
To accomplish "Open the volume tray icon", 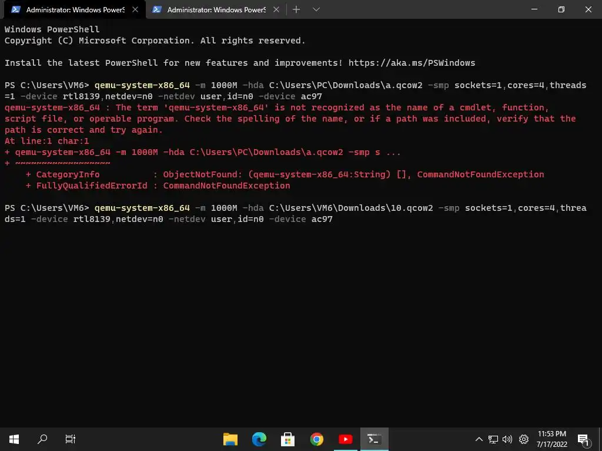I will point(507,439).
